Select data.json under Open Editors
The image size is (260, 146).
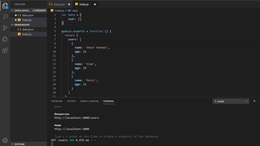28,15
